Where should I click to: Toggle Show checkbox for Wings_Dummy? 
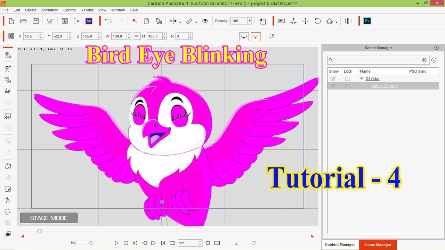click(x=333, y=86)
